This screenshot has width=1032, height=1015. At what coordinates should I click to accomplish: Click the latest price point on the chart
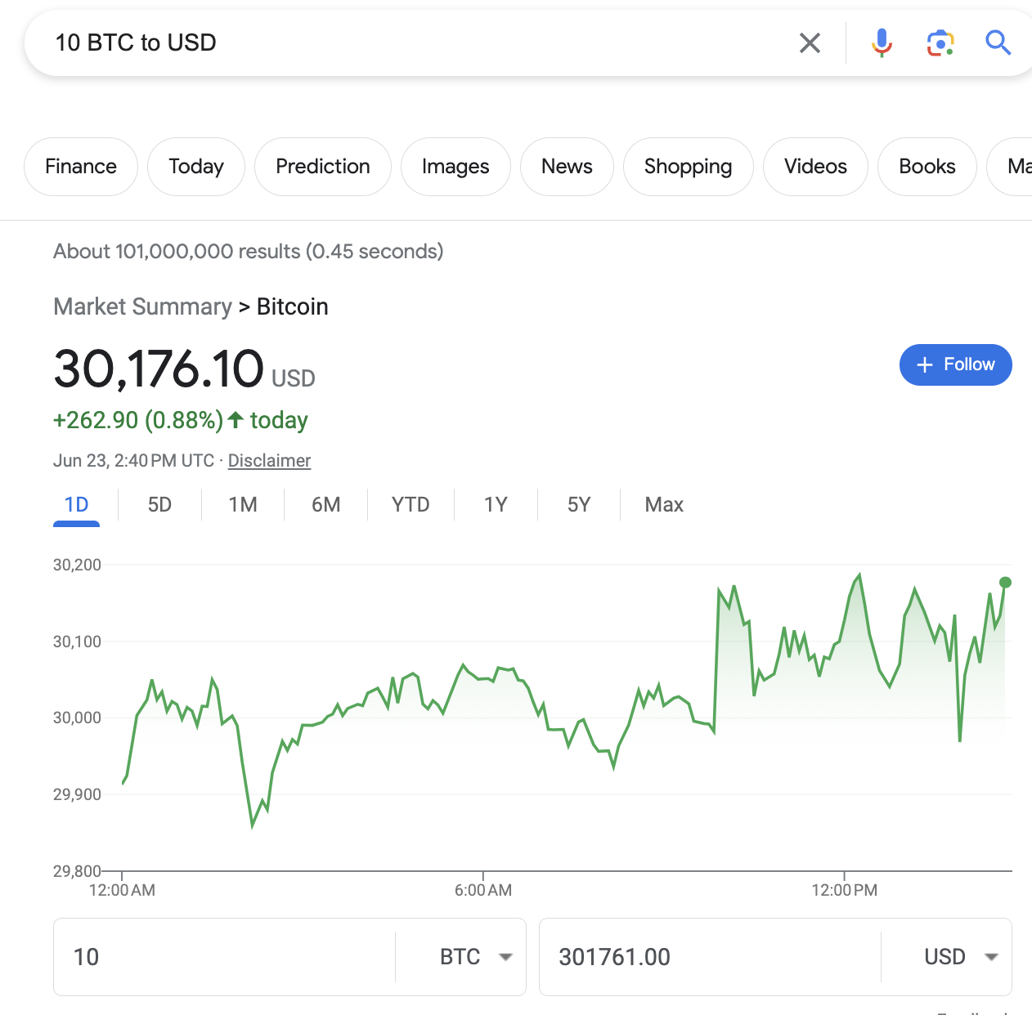pos(1005,582)
